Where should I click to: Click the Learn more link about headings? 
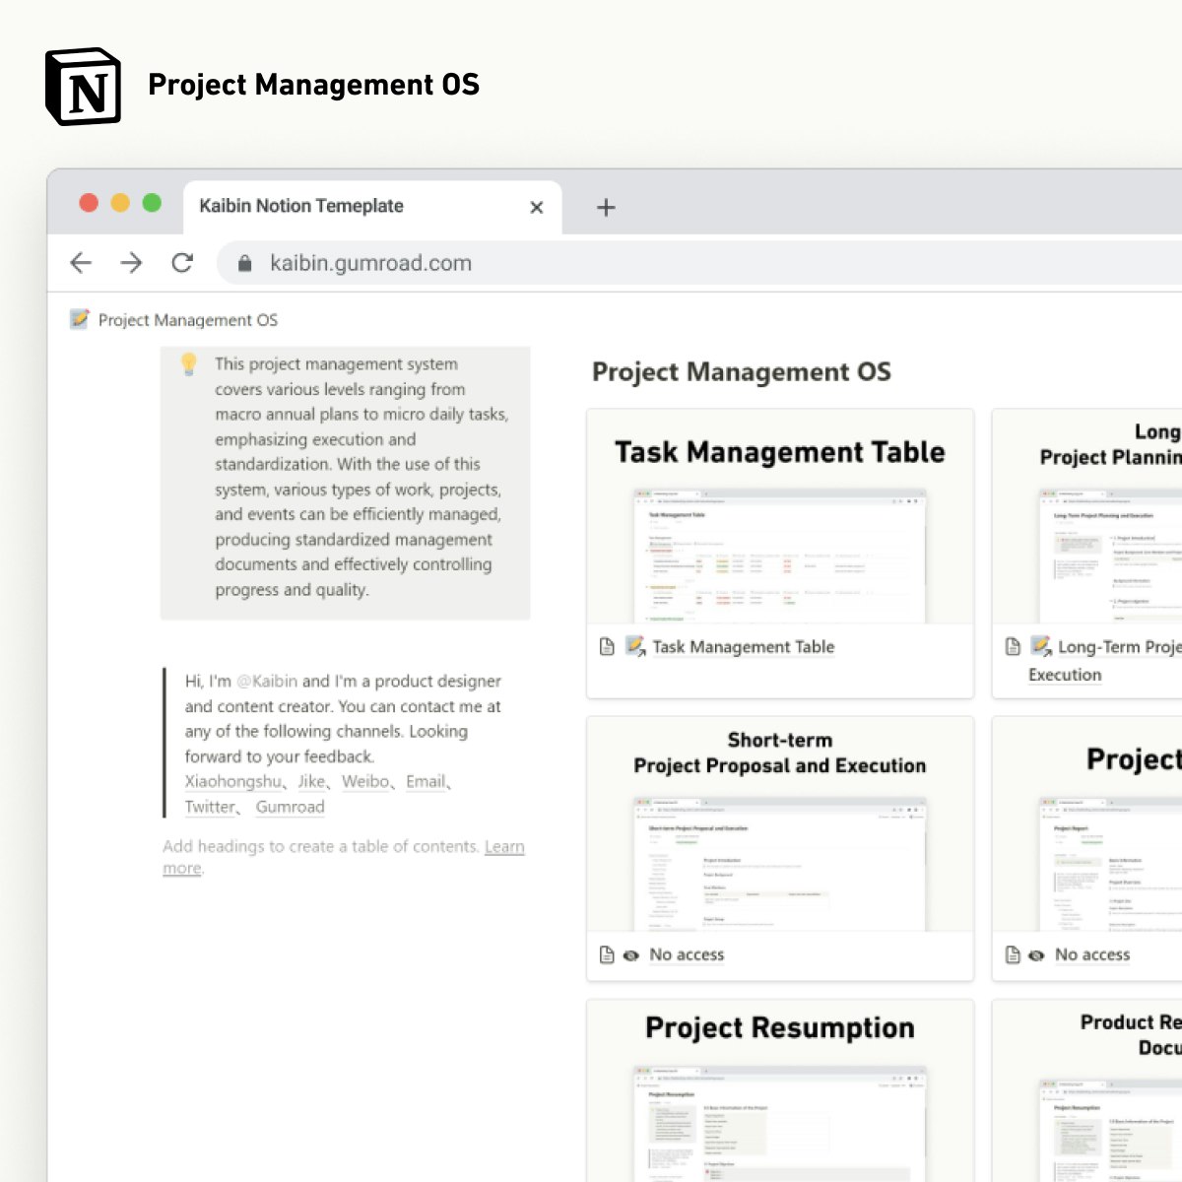pyautogui.click(x=504, y=846)
